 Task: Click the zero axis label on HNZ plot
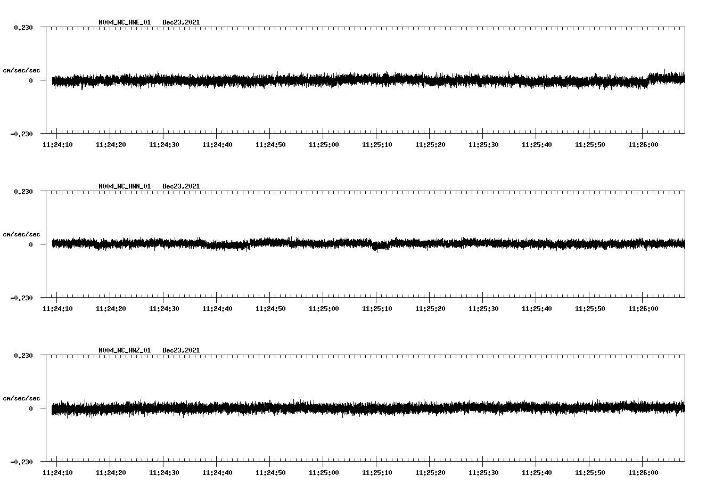click(x=31, y=408)
